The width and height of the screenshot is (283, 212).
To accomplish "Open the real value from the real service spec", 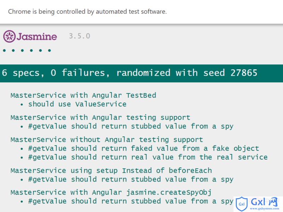I will click(x=148, y=157).
